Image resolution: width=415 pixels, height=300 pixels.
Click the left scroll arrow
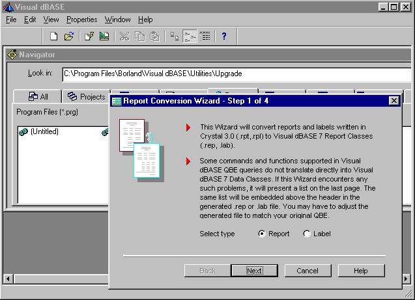click(x=8, y=279)
